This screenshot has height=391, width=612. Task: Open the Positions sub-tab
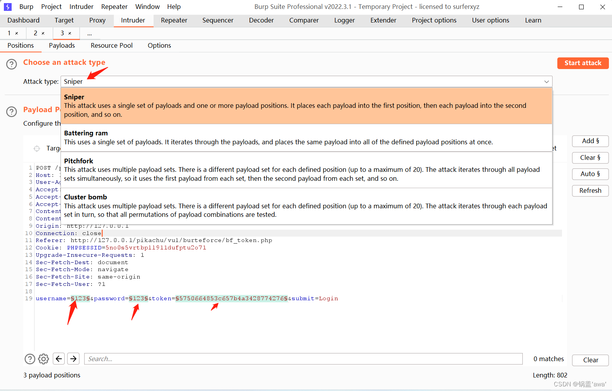point(21,45)
